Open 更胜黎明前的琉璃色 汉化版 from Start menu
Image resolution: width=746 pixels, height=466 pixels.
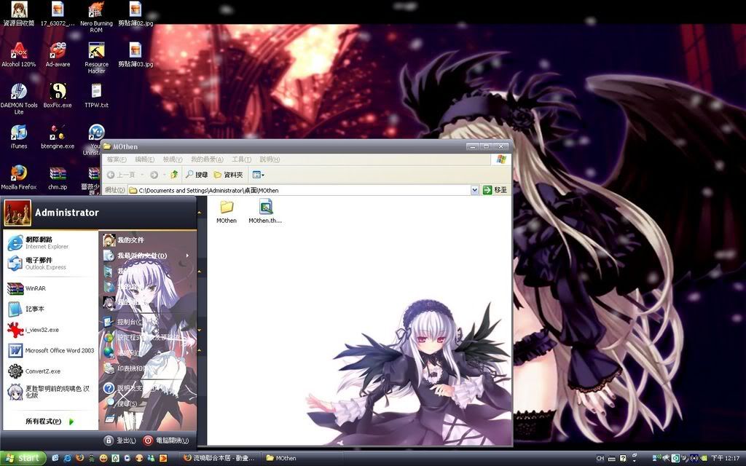(50, 392)
